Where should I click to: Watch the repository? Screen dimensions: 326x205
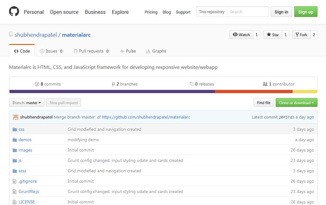click(x=241, y=35)
